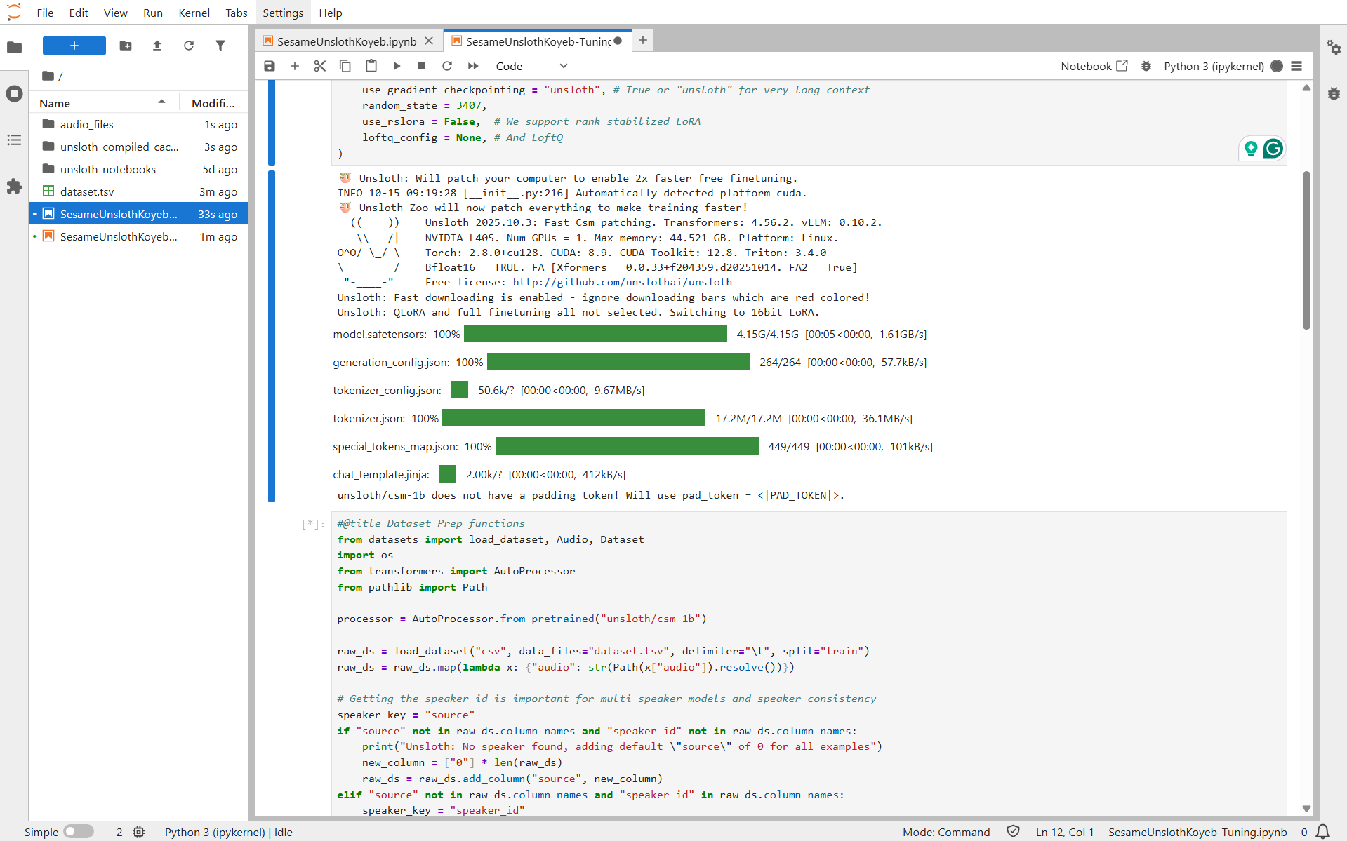Click the model.safetensors progress bar

point(595,334)
